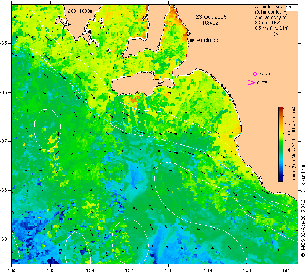
Task: Click the 135 longitude axis label
Action: pos(51,270)
